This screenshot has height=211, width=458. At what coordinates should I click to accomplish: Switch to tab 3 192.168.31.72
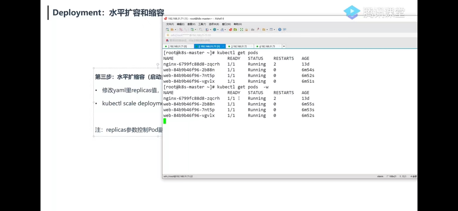pyautogui.click(x=240, y=46)
